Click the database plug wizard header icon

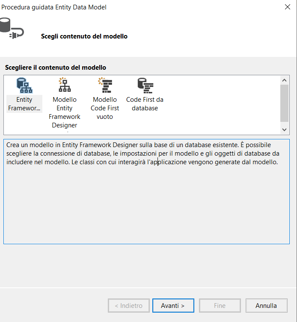(x=12, y=28)
